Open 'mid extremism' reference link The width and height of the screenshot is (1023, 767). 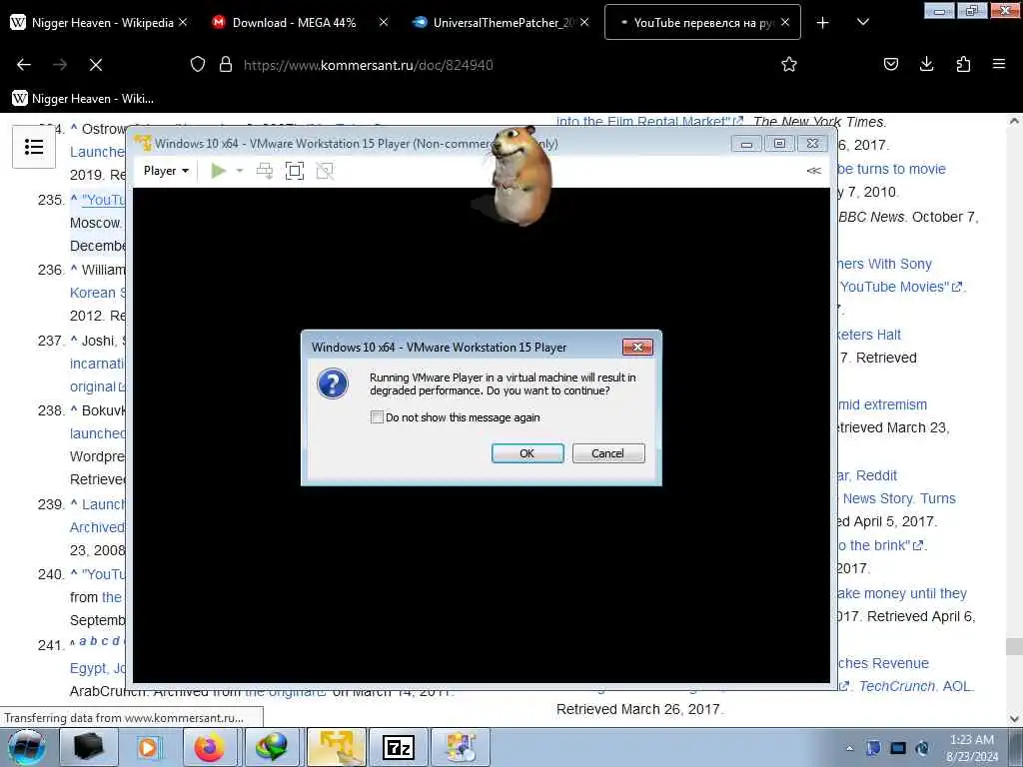tap(883, 405)
